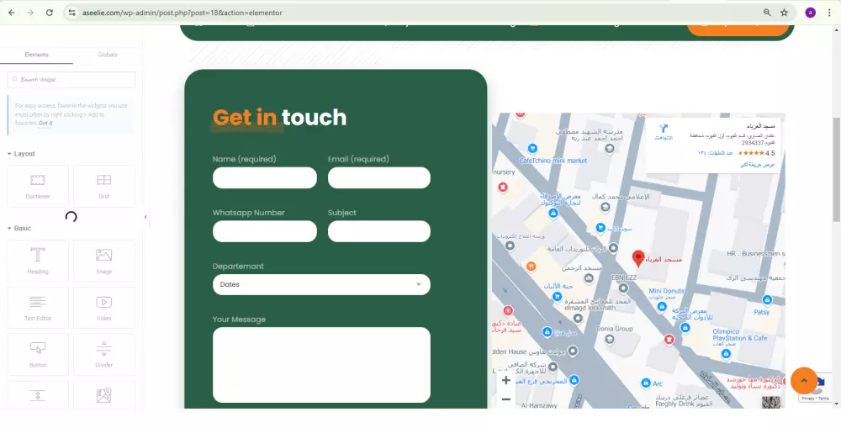Click Olimpico PlayStation & Cafe on map

pyautogui.click(x=739, y=335)
